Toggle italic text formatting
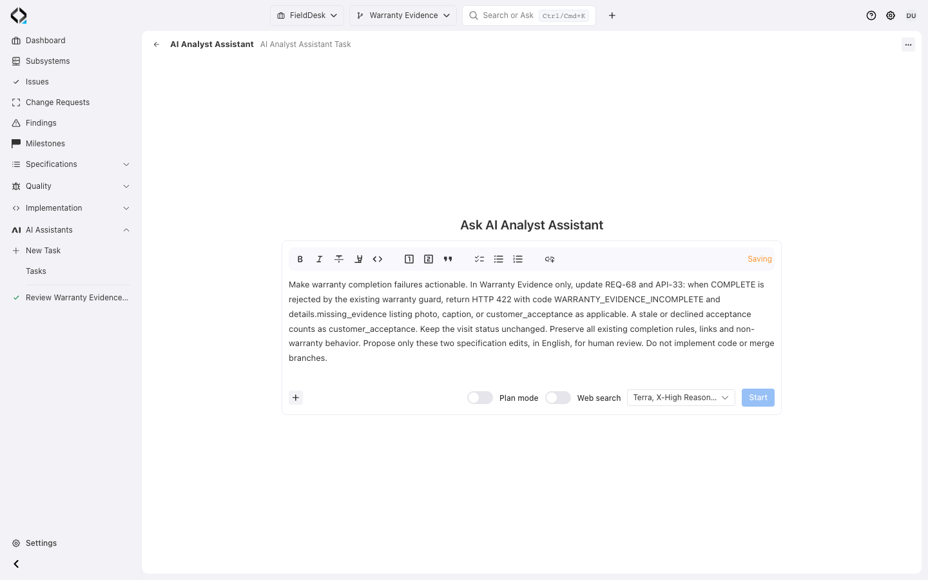This screenshot has height=580, width=928. (x=320, y=259)
